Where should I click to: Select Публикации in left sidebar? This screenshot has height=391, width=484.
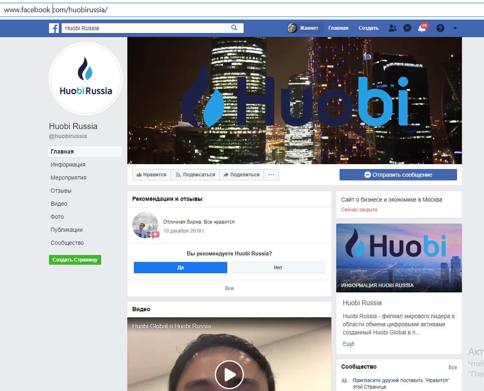click(x=67, y=230)
